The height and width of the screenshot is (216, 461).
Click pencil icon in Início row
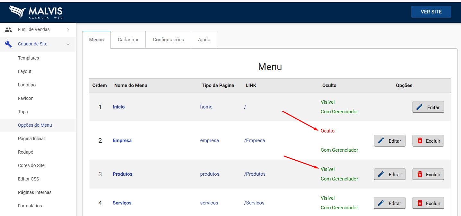[x=419, y=107]
